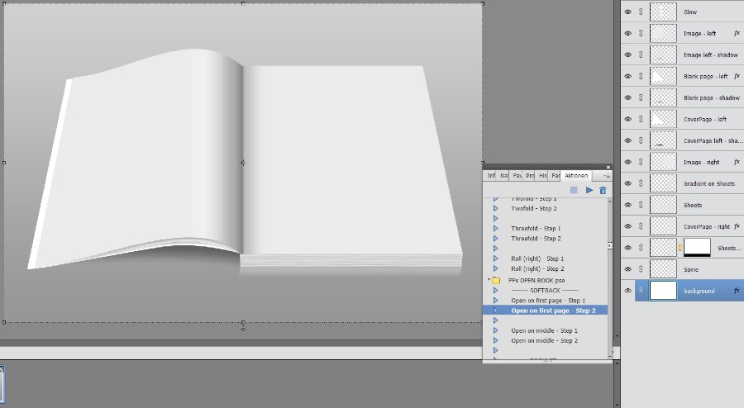Switch to the Aktionen tab
This screenshot has width=744, height=408.
(576, 176)
